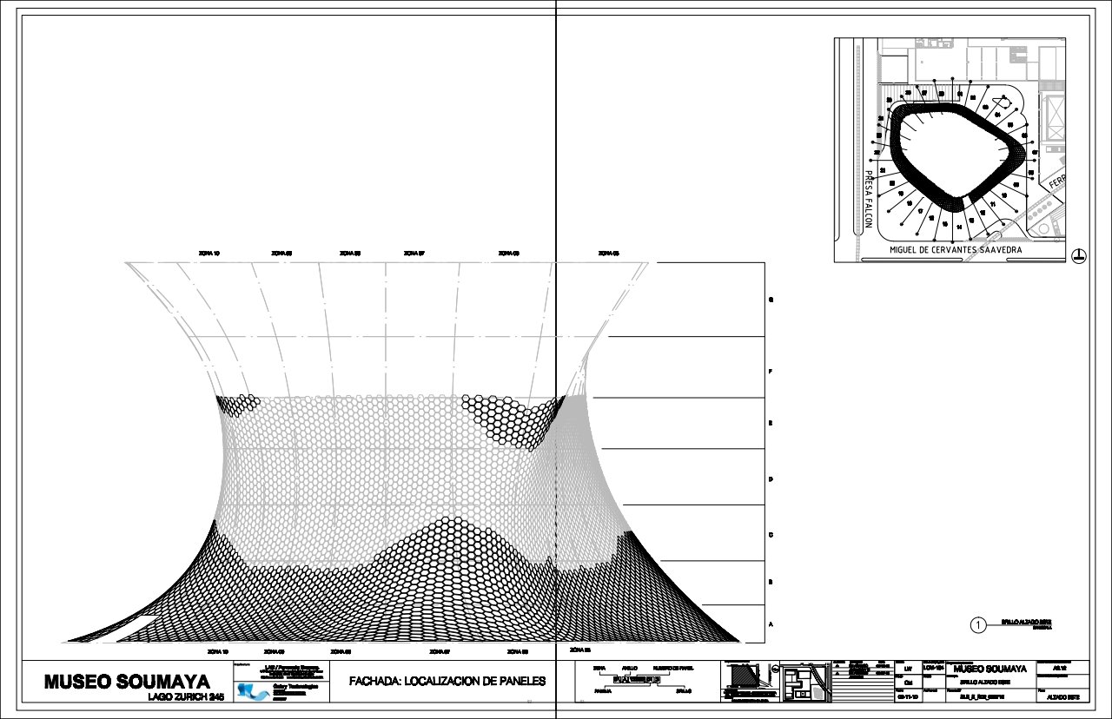Viewport: 1112px width, 719px height.
Task: Click the ZONA 07 label below the facade
Action: (x=440, y=650)
